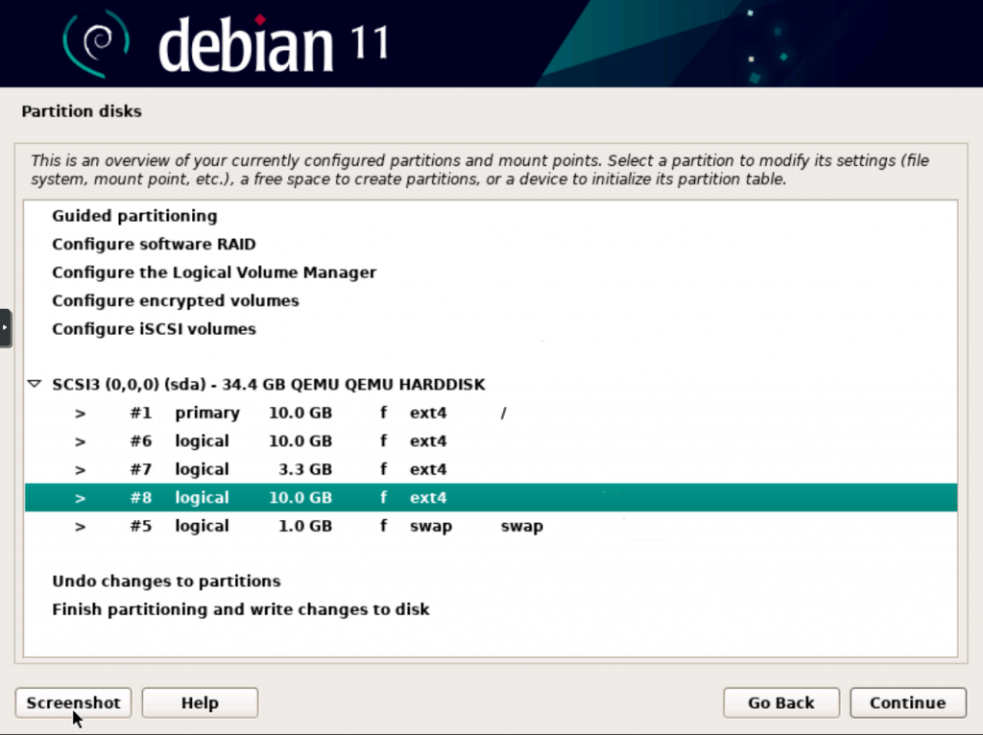Open the side panel handle on left edge
Viewport: 983px width, 735px height.
point(6,327)
